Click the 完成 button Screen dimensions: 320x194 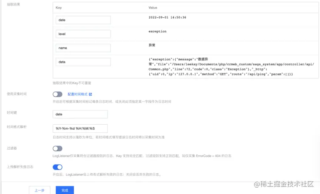pyautogui.click(x=65, y=190)
